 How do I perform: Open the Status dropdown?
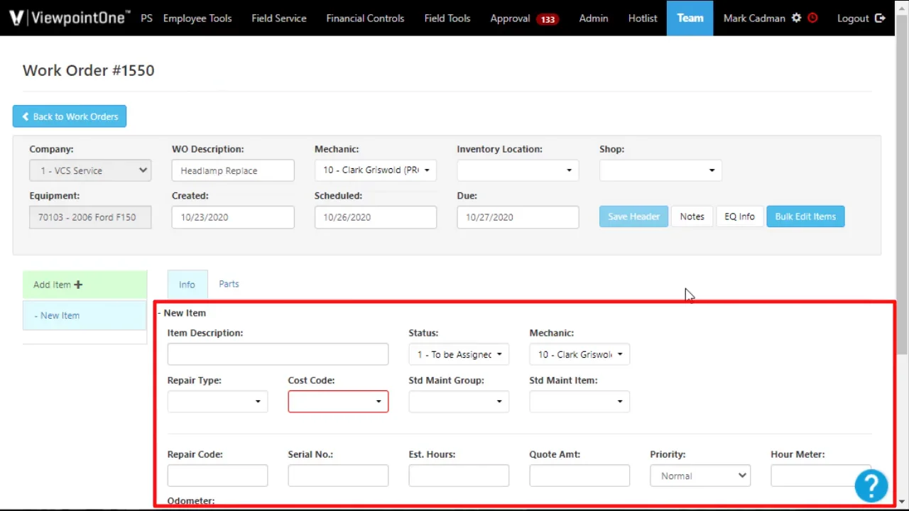pyautogui.click(x=459, y=354)
